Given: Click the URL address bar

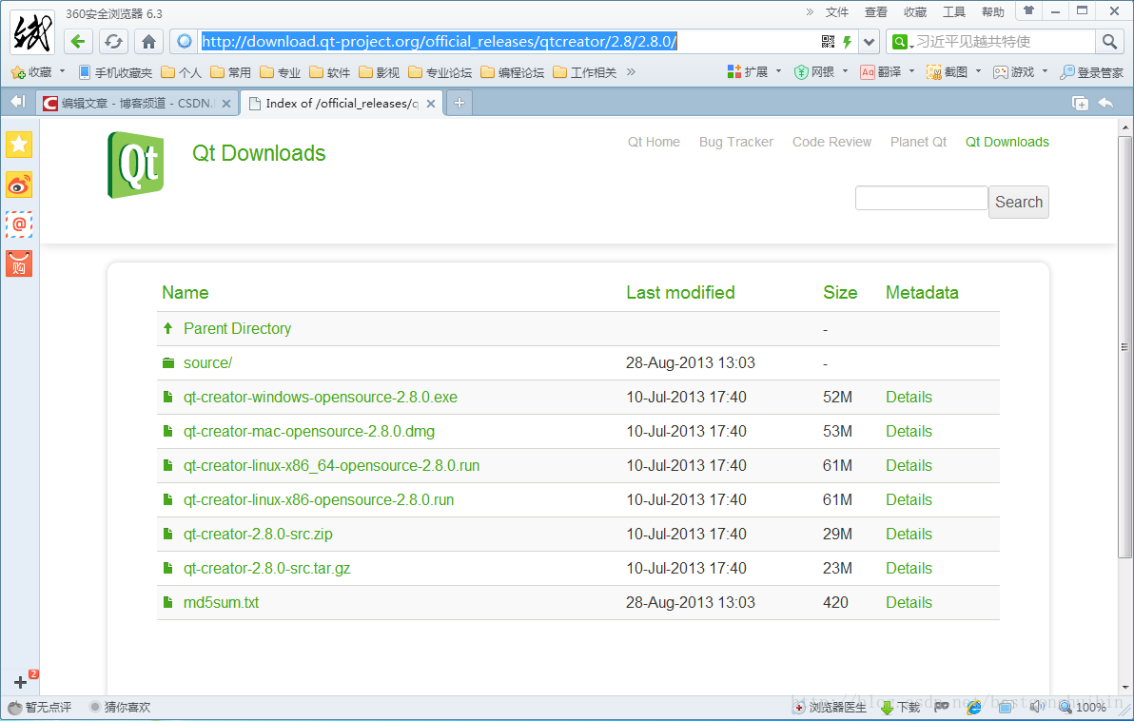Looking at the screenshot, I should [506, 41].
